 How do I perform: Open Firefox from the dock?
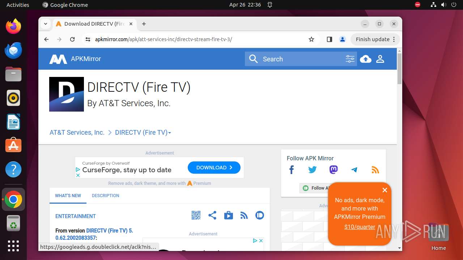pyautogui.click(x=13, y=26)
